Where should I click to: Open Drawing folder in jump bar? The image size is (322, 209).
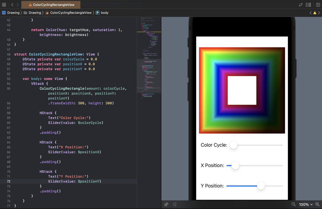tap(32, 13)
